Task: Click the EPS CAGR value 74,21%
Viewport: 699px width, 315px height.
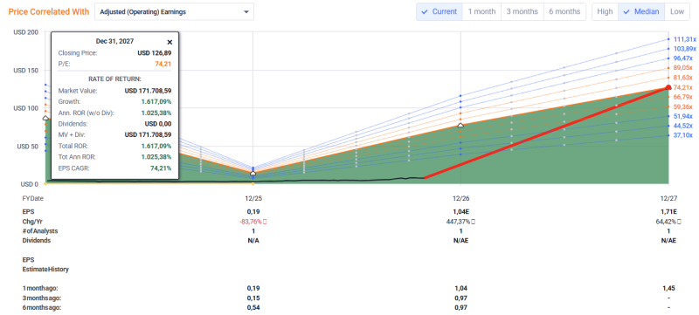Action: [162, 168]
